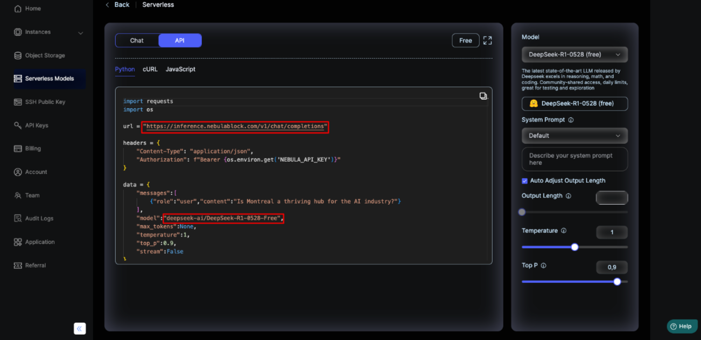Click the Team sidebar icon
Screen dimensions: 701x340
point(18,195)
